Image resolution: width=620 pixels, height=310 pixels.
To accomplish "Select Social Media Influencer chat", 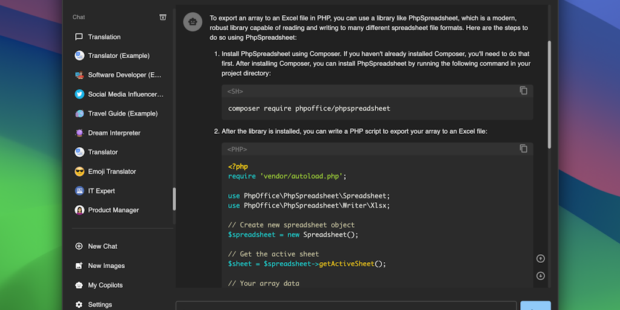I will [x=125, y=94].
